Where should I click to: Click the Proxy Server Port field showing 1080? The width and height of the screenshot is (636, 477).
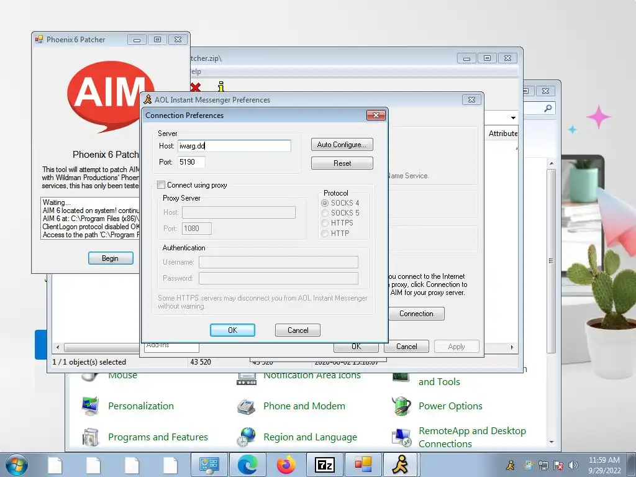[x=197, y=229]
